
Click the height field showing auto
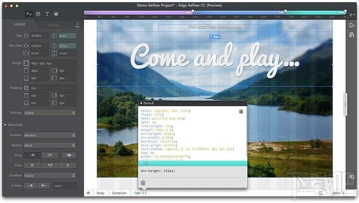67,35
